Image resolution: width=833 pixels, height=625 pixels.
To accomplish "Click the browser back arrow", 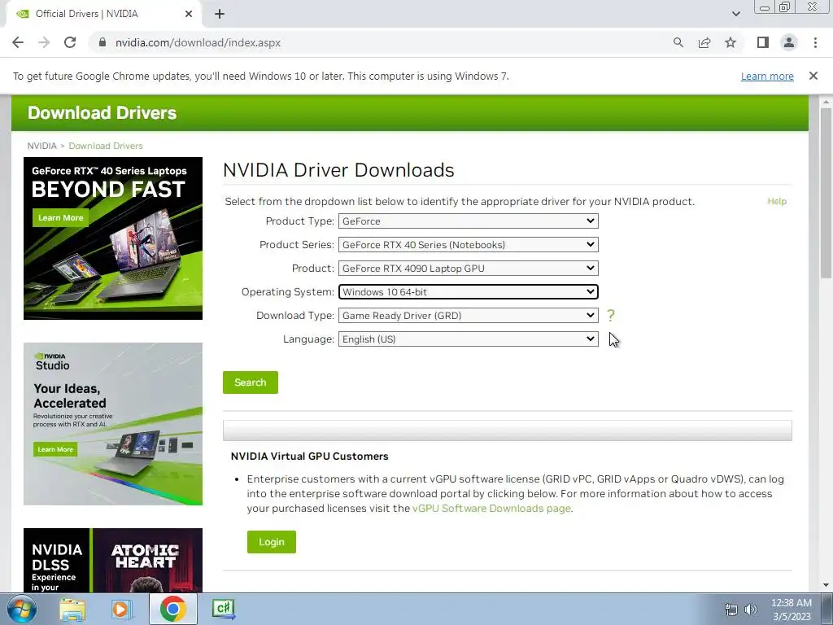I will pos(18,42).
